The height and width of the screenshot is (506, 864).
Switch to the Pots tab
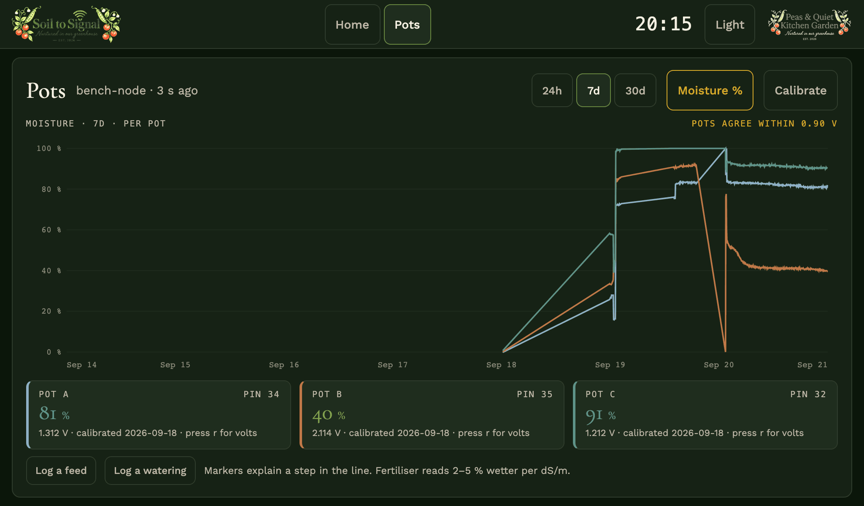[407, 24]
